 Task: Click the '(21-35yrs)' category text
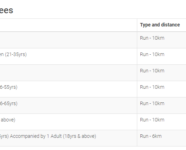(16, 55)
